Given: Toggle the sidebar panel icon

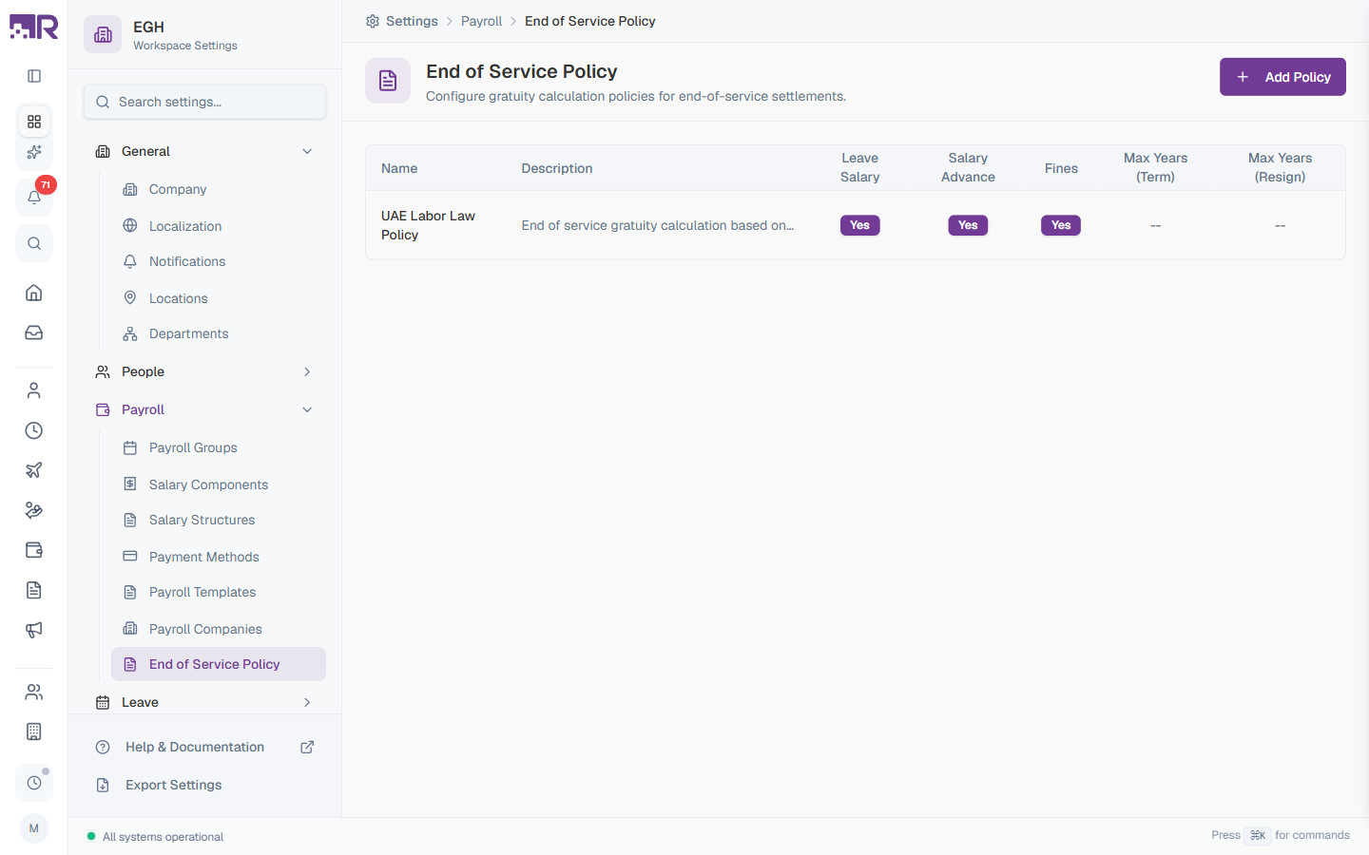Looking at the screenshot, I should tap(34, 76).
